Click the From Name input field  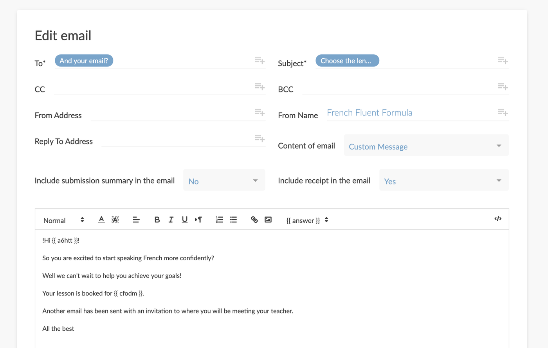pos(391,113)
